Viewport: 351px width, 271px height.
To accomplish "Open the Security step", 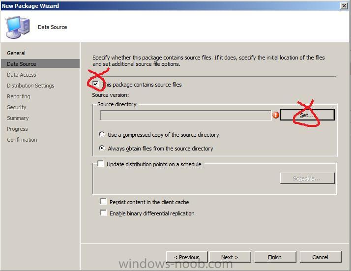I will coord(17,107).
